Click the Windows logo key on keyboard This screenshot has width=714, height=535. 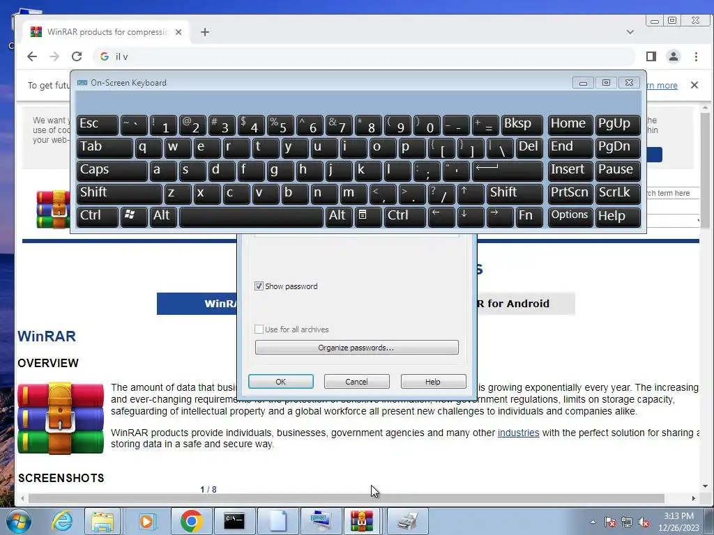click(134, 217)
